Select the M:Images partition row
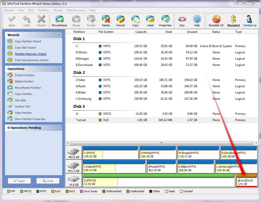The width and height of the screenshot is (261, 202). coord(162,59)
